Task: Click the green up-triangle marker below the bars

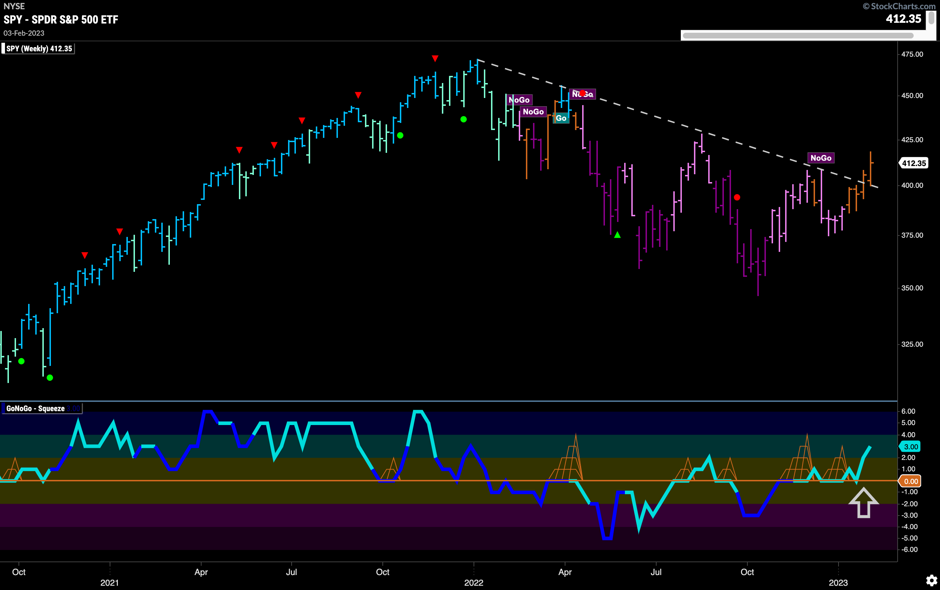Action: pos(617,235)
